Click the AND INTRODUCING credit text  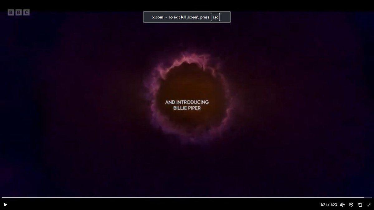[187, 102]
